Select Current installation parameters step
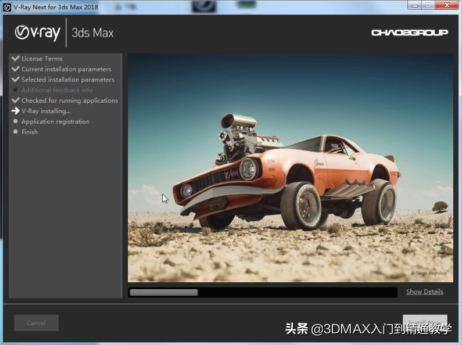This screenshot has height=345, width=462. tap(66, 69)
